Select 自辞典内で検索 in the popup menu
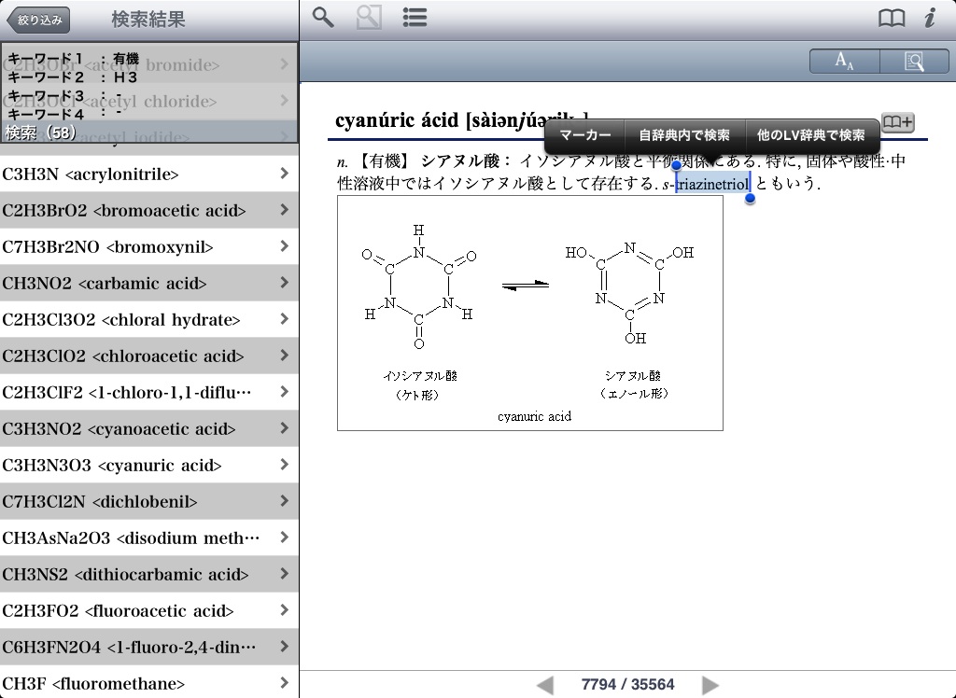 click(684, 135)
